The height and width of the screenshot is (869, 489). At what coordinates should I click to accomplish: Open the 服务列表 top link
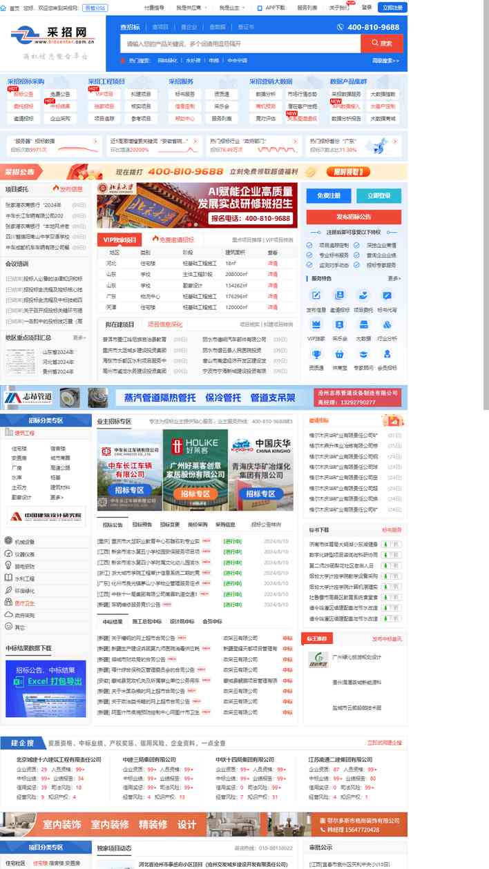point(307,8)
